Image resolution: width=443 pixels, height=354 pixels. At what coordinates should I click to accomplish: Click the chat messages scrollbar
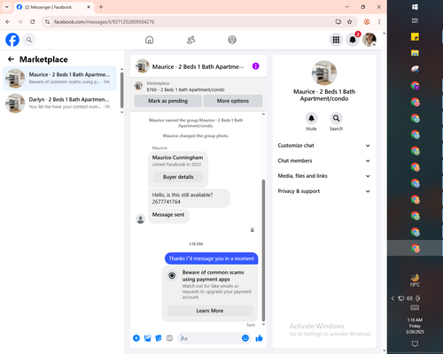click(263, 250)
